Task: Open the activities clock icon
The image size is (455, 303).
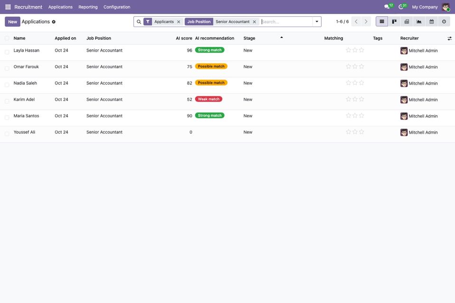Action: (401, 7)
